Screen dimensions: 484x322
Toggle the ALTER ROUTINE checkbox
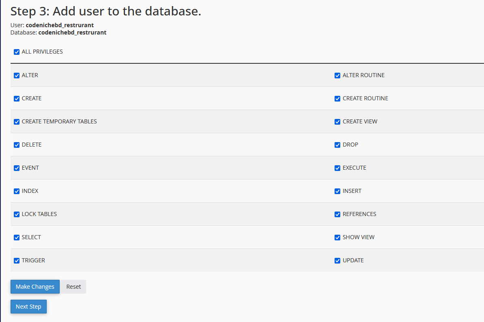click(337, 76)
